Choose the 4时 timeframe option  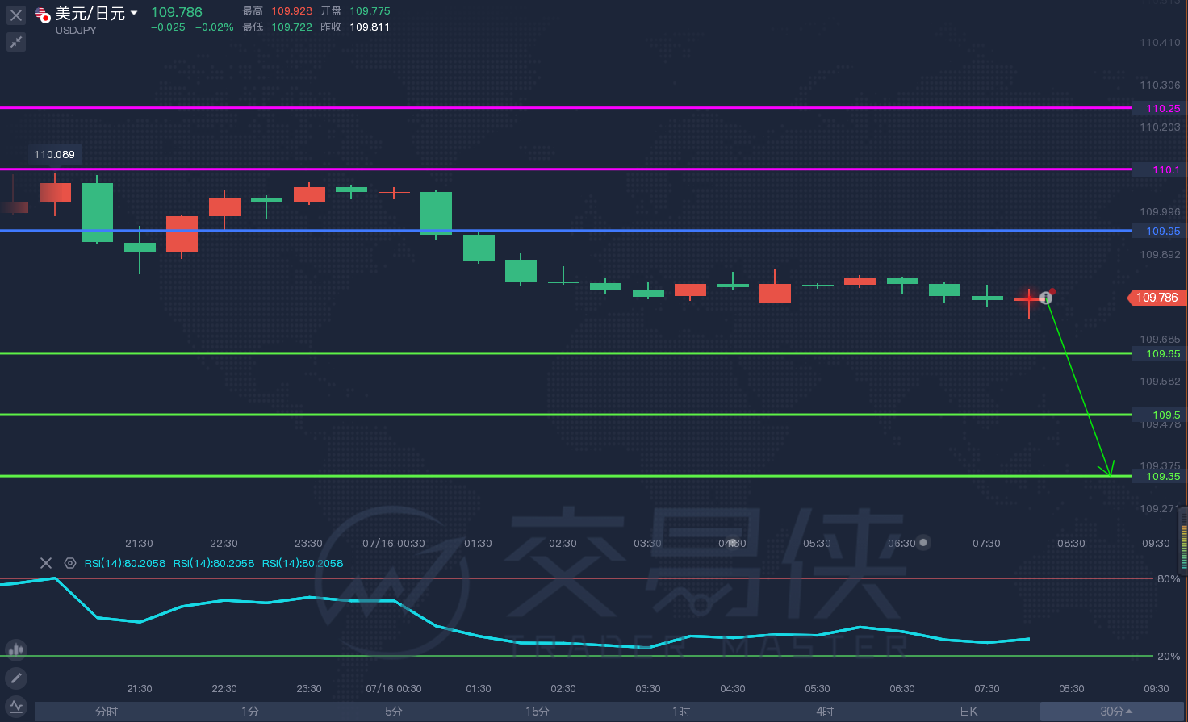coord(825,712)
